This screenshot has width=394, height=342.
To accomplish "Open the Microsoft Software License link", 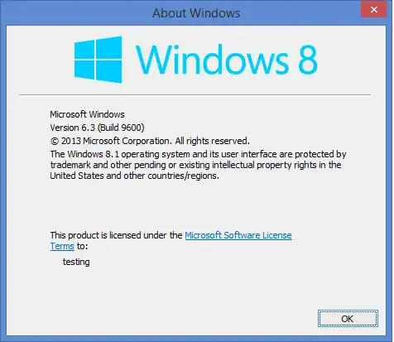I will (x=238, y=235).
